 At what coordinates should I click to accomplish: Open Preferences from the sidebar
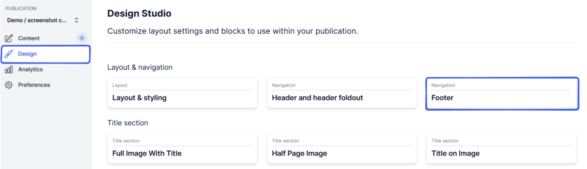click(x=34, y=85)
